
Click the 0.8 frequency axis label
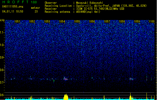[x=2, y=70]
